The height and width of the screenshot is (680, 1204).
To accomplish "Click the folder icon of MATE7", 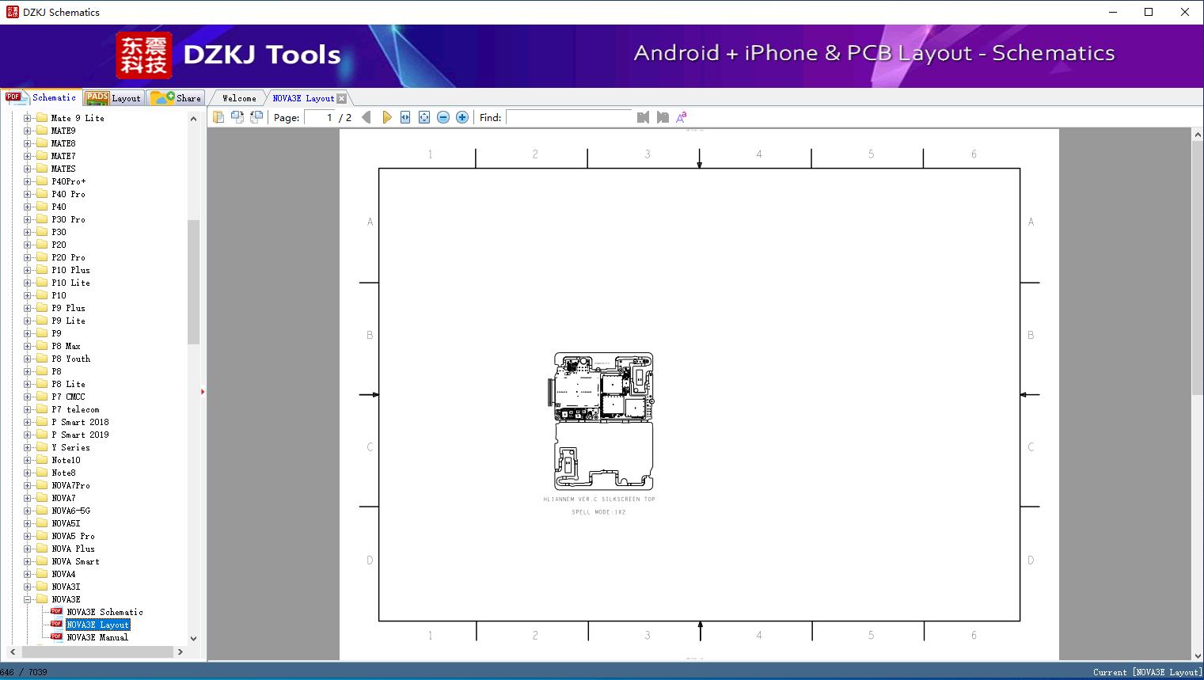I will tap(42, 156).
